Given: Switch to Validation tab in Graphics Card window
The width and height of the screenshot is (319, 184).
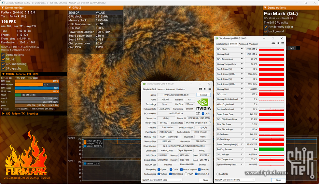Looking at the screenshot, I should pyautogui.click(x=181, y=89).
